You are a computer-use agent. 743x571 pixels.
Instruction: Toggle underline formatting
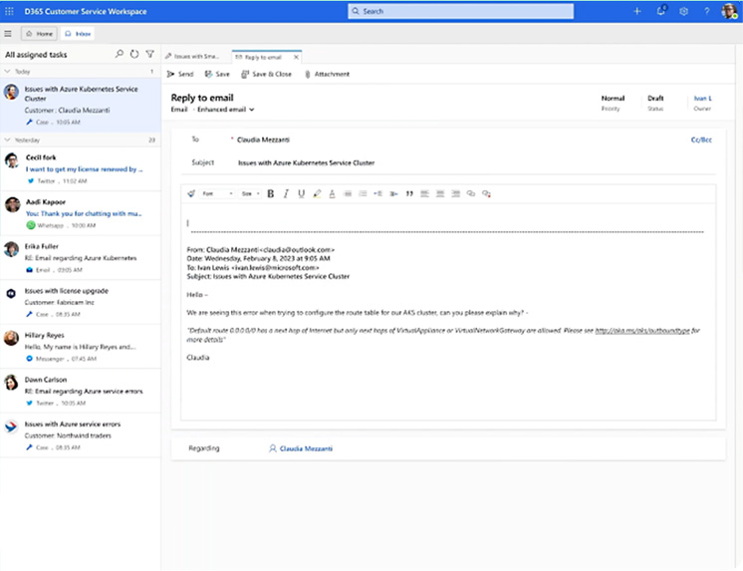click(x=301, y=193)
